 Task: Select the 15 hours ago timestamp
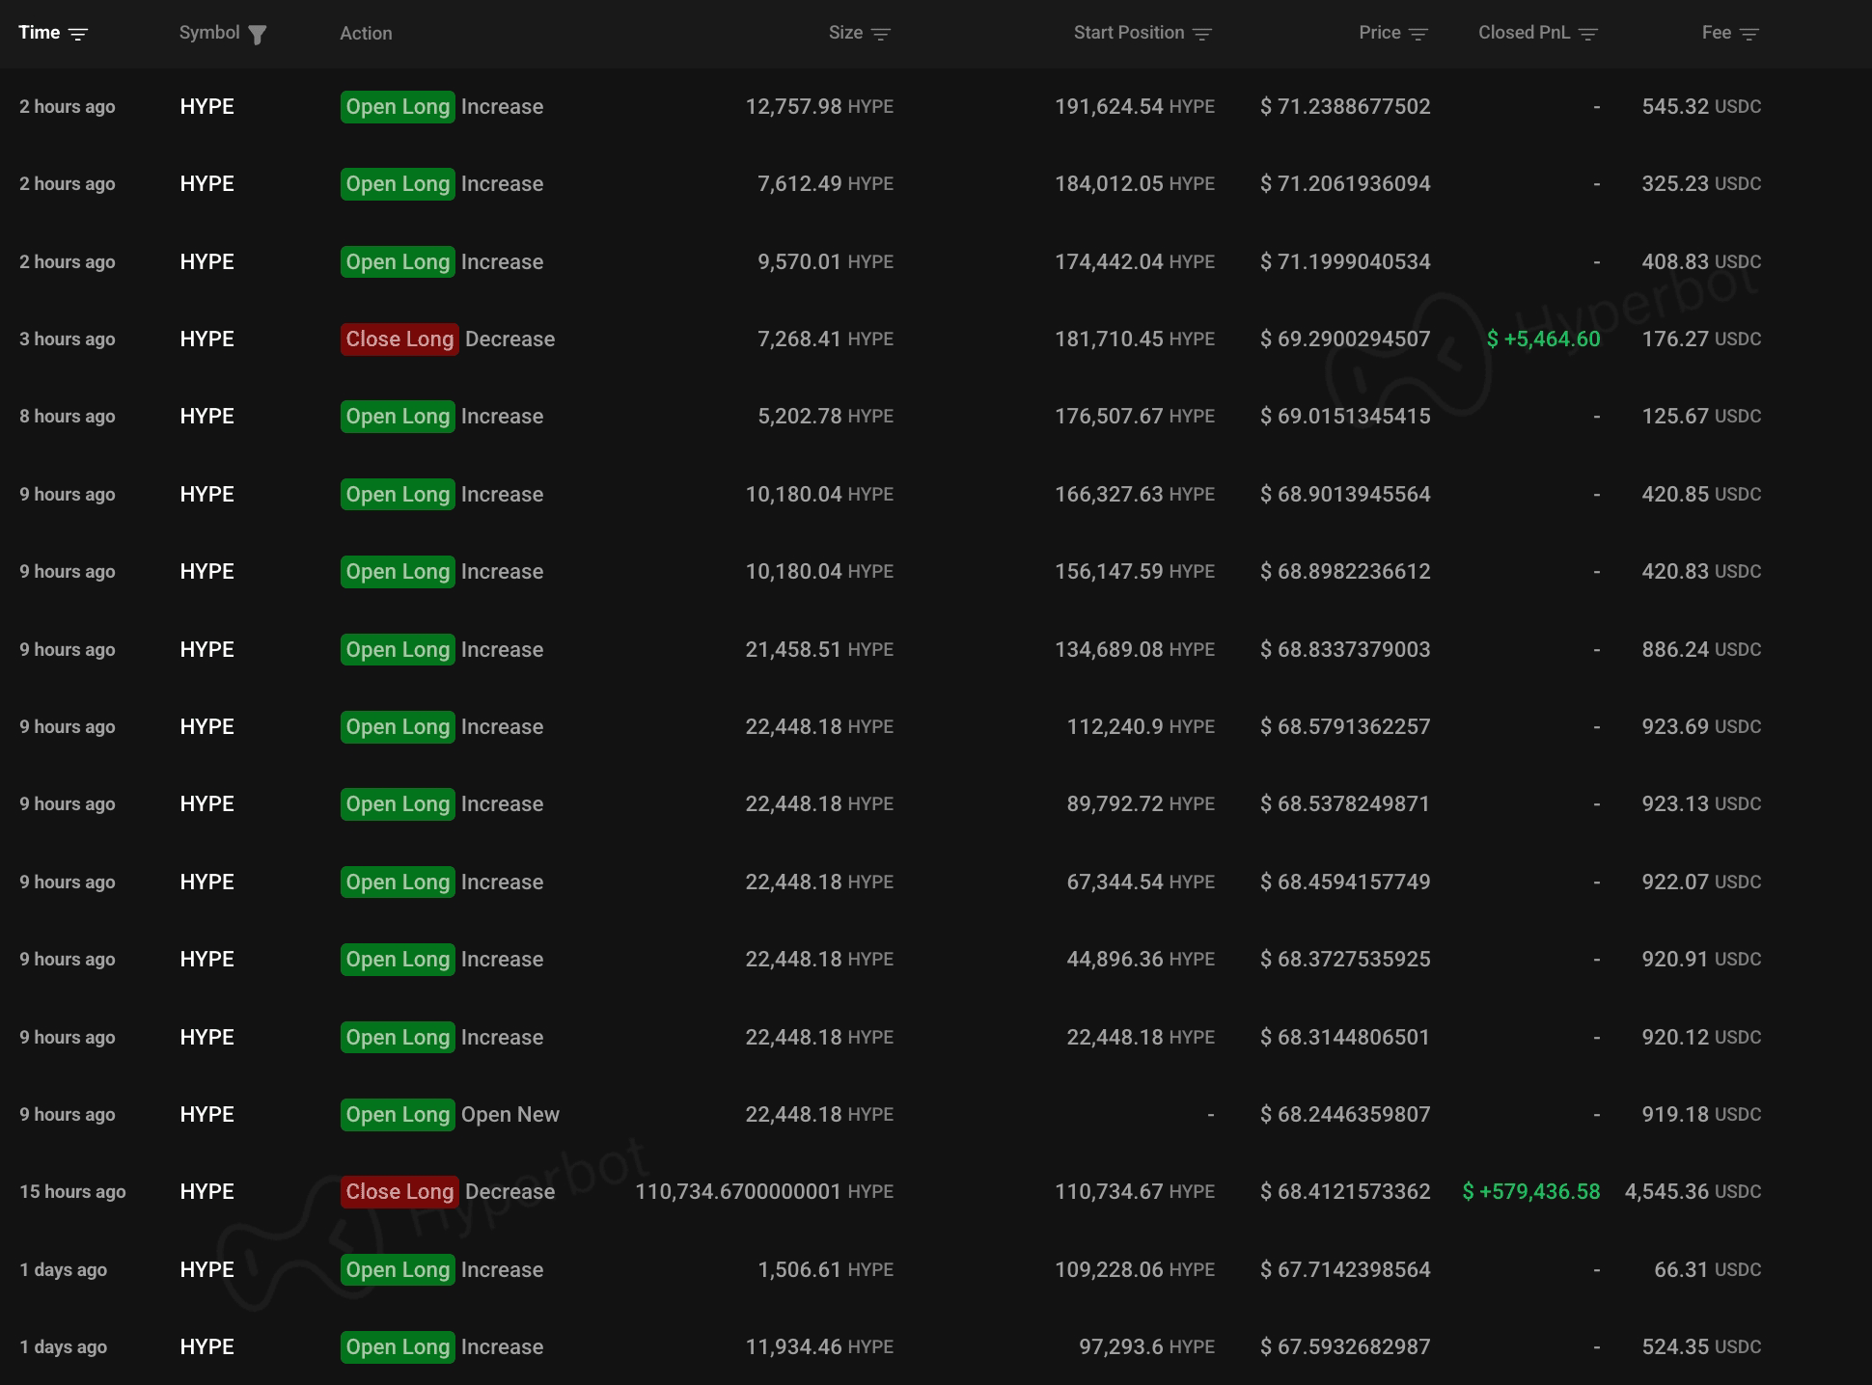tap(72, 1191)
